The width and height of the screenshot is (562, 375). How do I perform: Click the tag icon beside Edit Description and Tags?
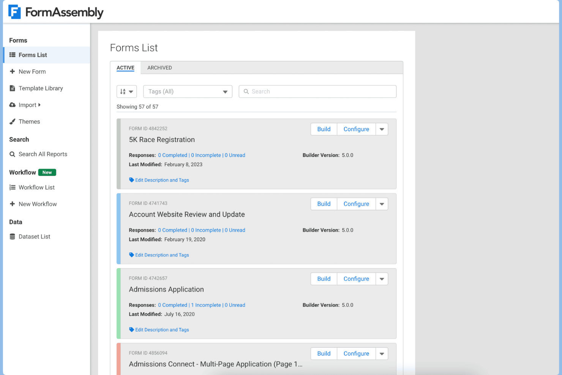click(131, 180)
